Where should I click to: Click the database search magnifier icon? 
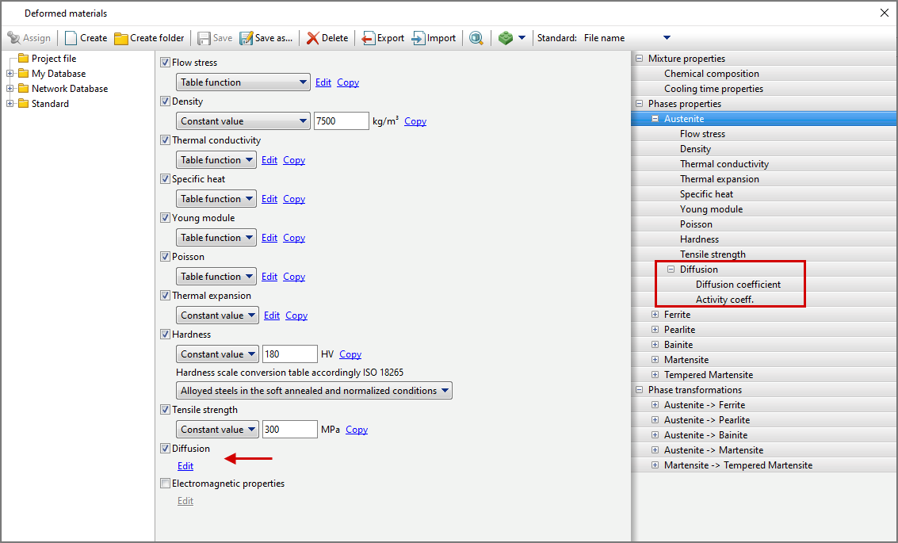tap(476, 38)
